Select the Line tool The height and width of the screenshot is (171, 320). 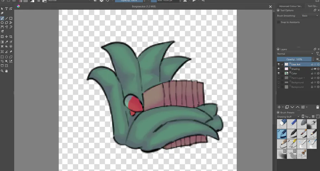click(x=6, y=18)
